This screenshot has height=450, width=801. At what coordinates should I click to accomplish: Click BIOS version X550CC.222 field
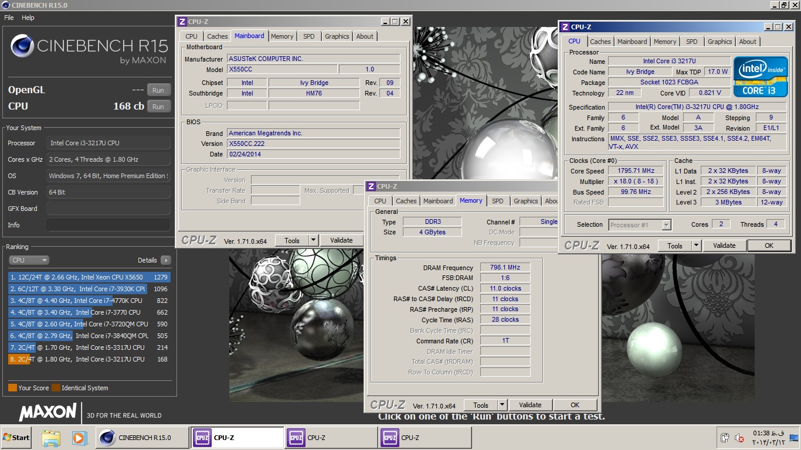pos(314,144)
